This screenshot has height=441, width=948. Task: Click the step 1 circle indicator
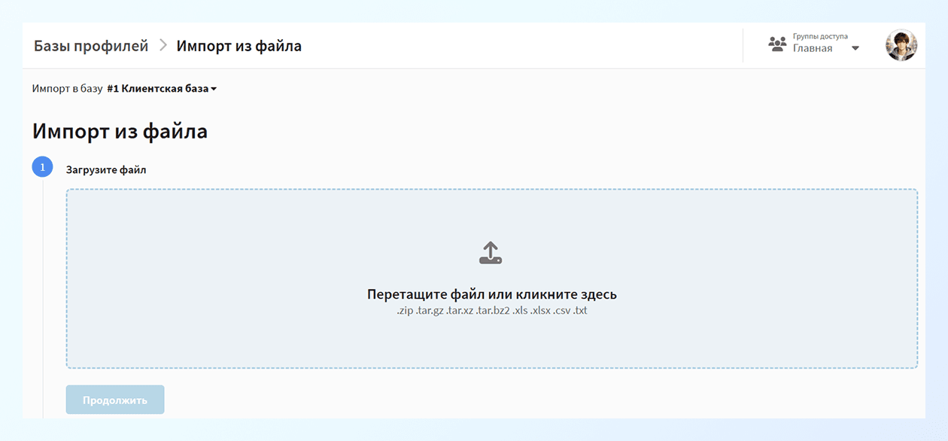click(x=42, y=166)
